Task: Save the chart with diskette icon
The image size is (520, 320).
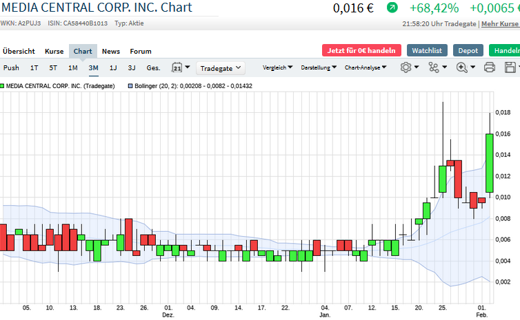Action: click(510, 67)
